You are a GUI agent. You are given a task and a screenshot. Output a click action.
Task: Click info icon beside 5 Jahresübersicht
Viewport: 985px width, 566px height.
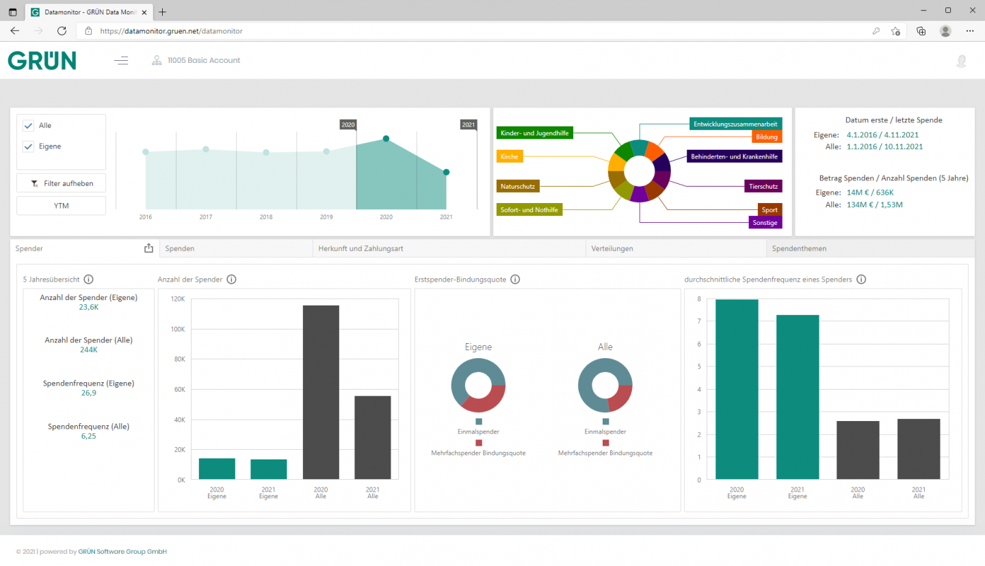coord(88,279)
